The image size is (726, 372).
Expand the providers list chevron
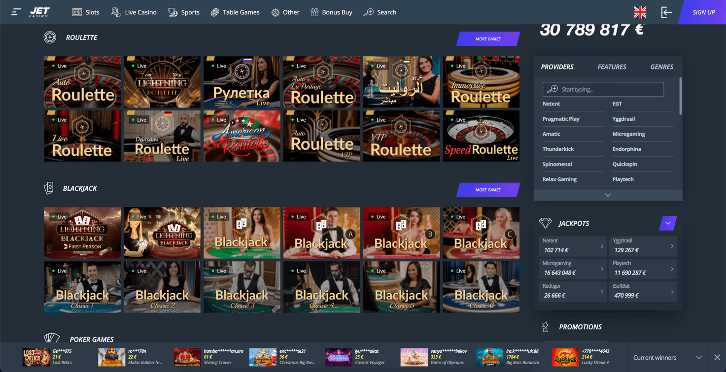tap(608, 195)
